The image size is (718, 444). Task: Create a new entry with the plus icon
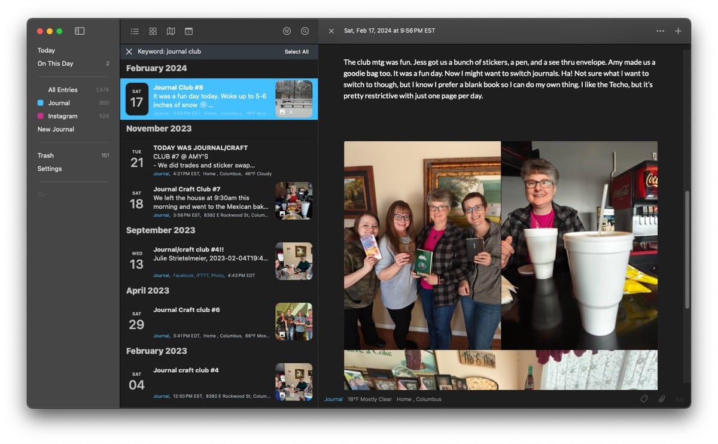[678, 31]
